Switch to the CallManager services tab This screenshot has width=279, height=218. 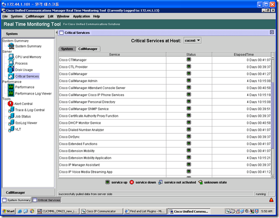pos(88,49)
